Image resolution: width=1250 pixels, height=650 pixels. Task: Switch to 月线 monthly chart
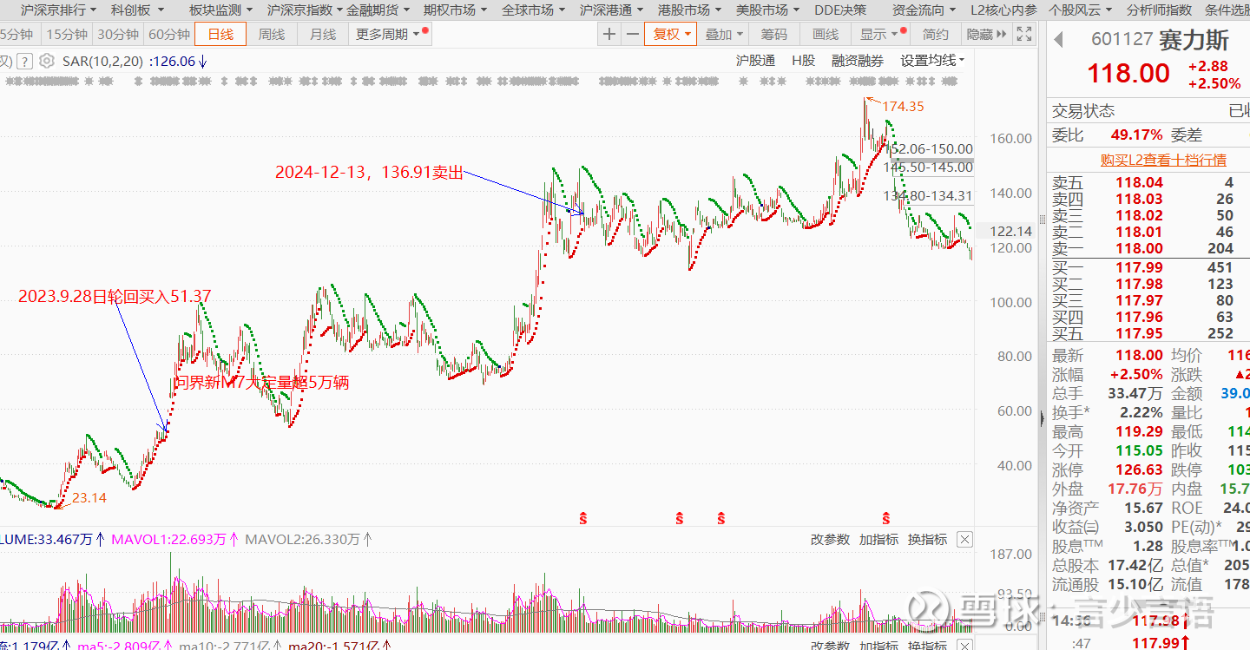pos(323,34)
